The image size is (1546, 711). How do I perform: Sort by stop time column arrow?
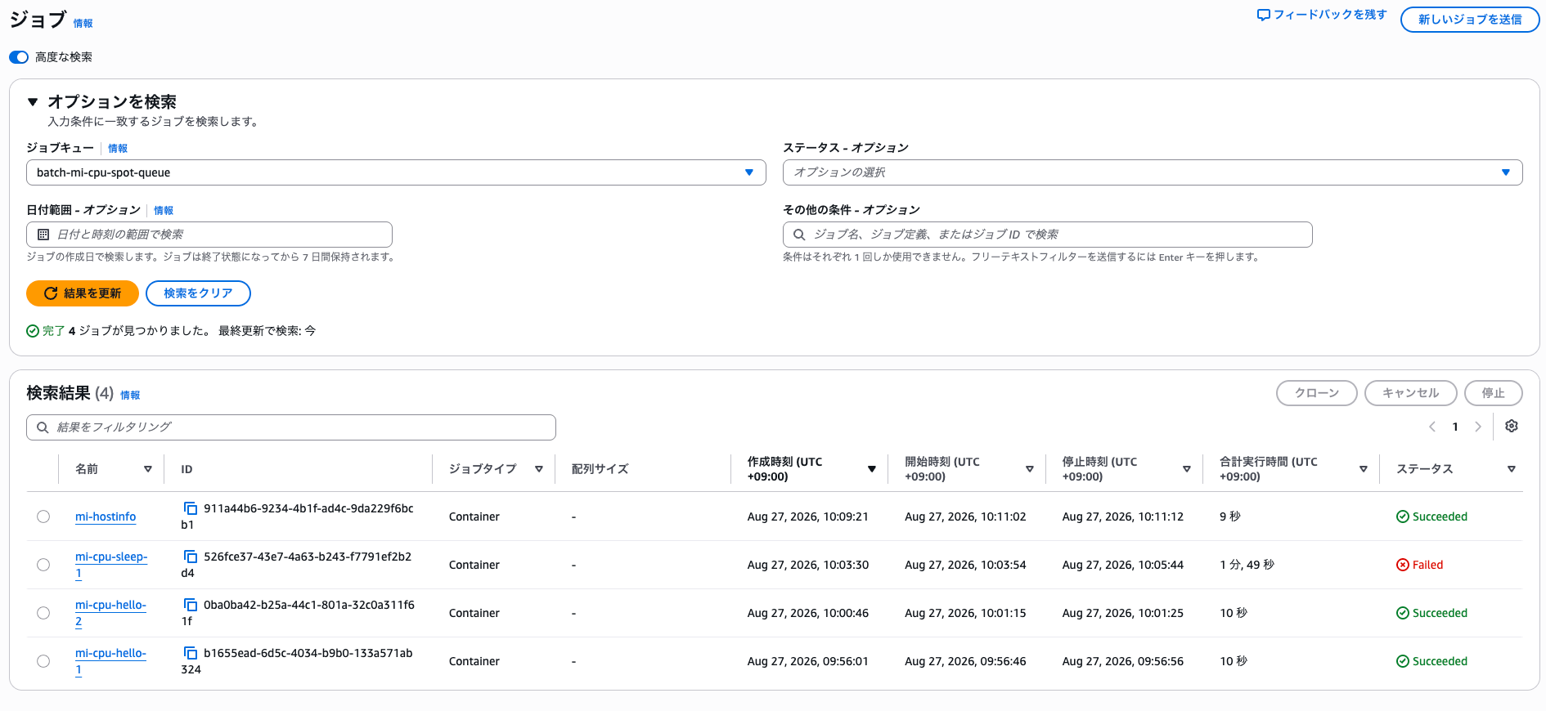[x=1187, y=469]
